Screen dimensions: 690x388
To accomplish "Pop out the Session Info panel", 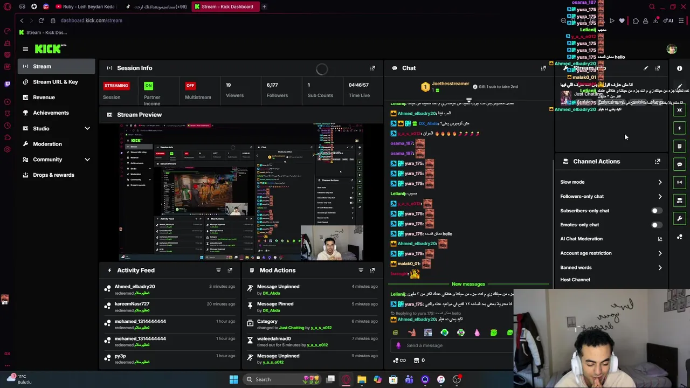I will 372,68.
